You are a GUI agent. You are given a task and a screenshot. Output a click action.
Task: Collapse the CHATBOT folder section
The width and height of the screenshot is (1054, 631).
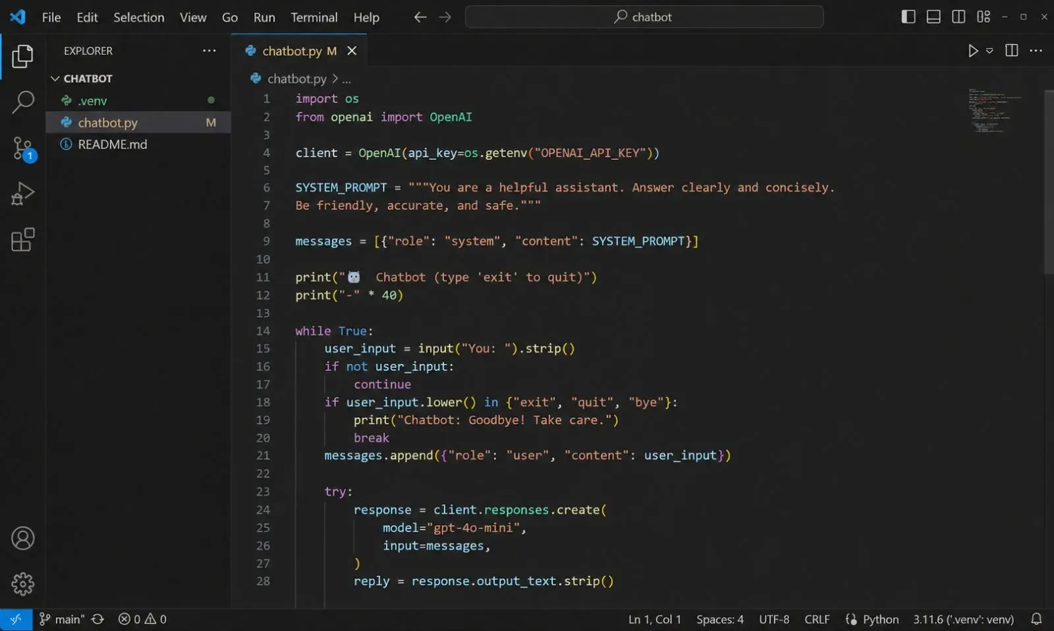(x=82, y=78)
